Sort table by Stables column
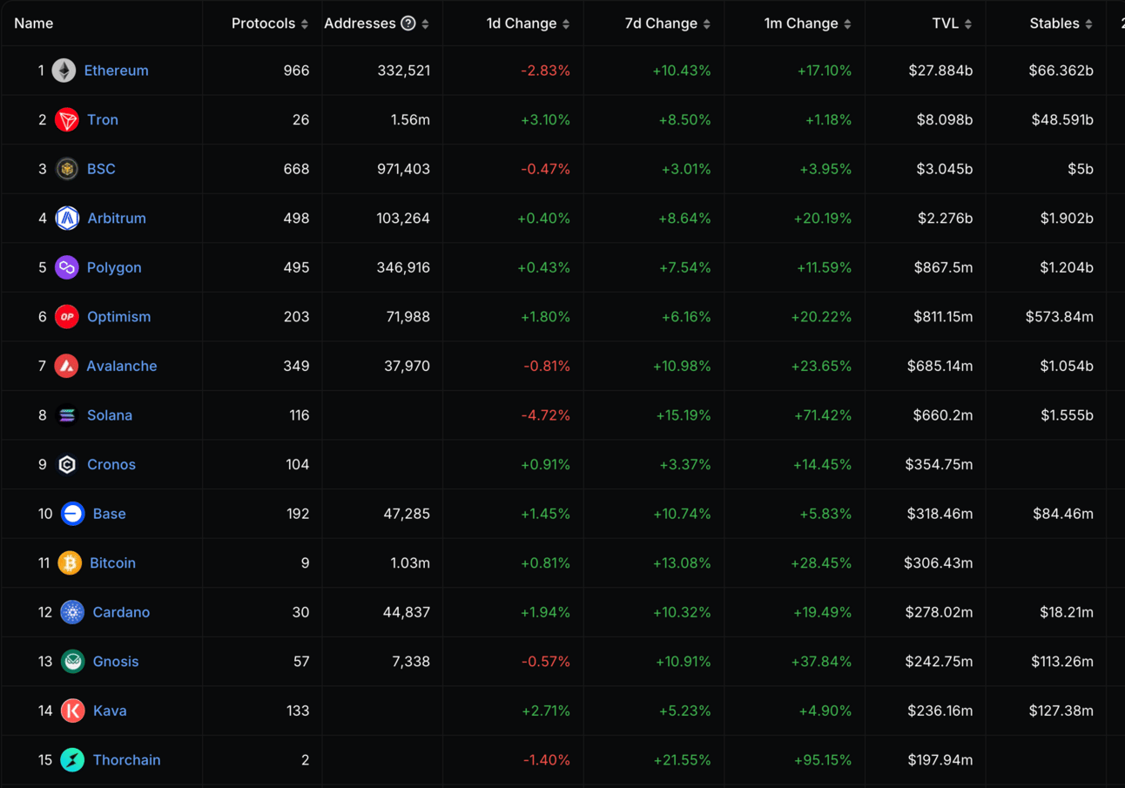The height and width of the screenshot is (788, 1125). (x=1061, y=24)
